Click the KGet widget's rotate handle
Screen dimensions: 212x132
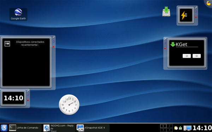pos(165,43)
